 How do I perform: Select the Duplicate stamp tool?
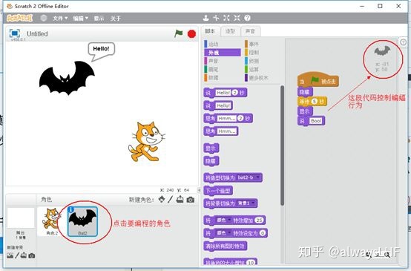pyautogui.click(x=205, y=18)
